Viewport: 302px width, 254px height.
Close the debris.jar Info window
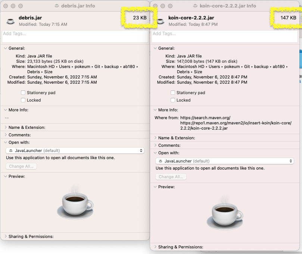coord(6,6)
